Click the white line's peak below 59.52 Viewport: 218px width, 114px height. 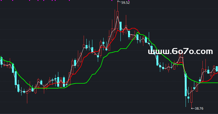point(118,17)
